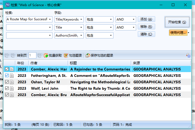The height and width of the screenshot is (130, 195).
Task: Go to the previous results page arrow
Action: tap(7, 55)
